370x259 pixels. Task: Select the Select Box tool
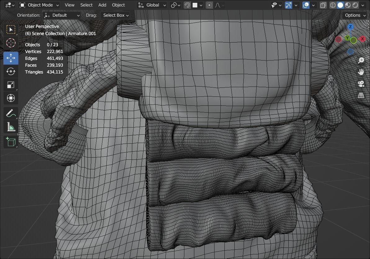pos(11,30)
